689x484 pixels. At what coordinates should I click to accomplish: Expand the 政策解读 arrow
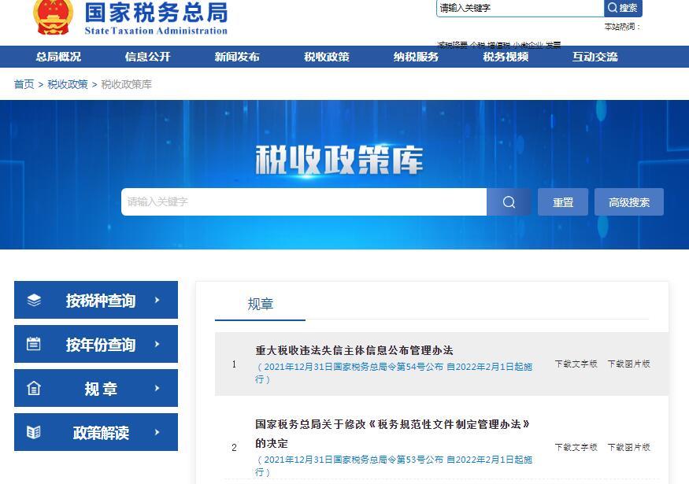(157, 433)
